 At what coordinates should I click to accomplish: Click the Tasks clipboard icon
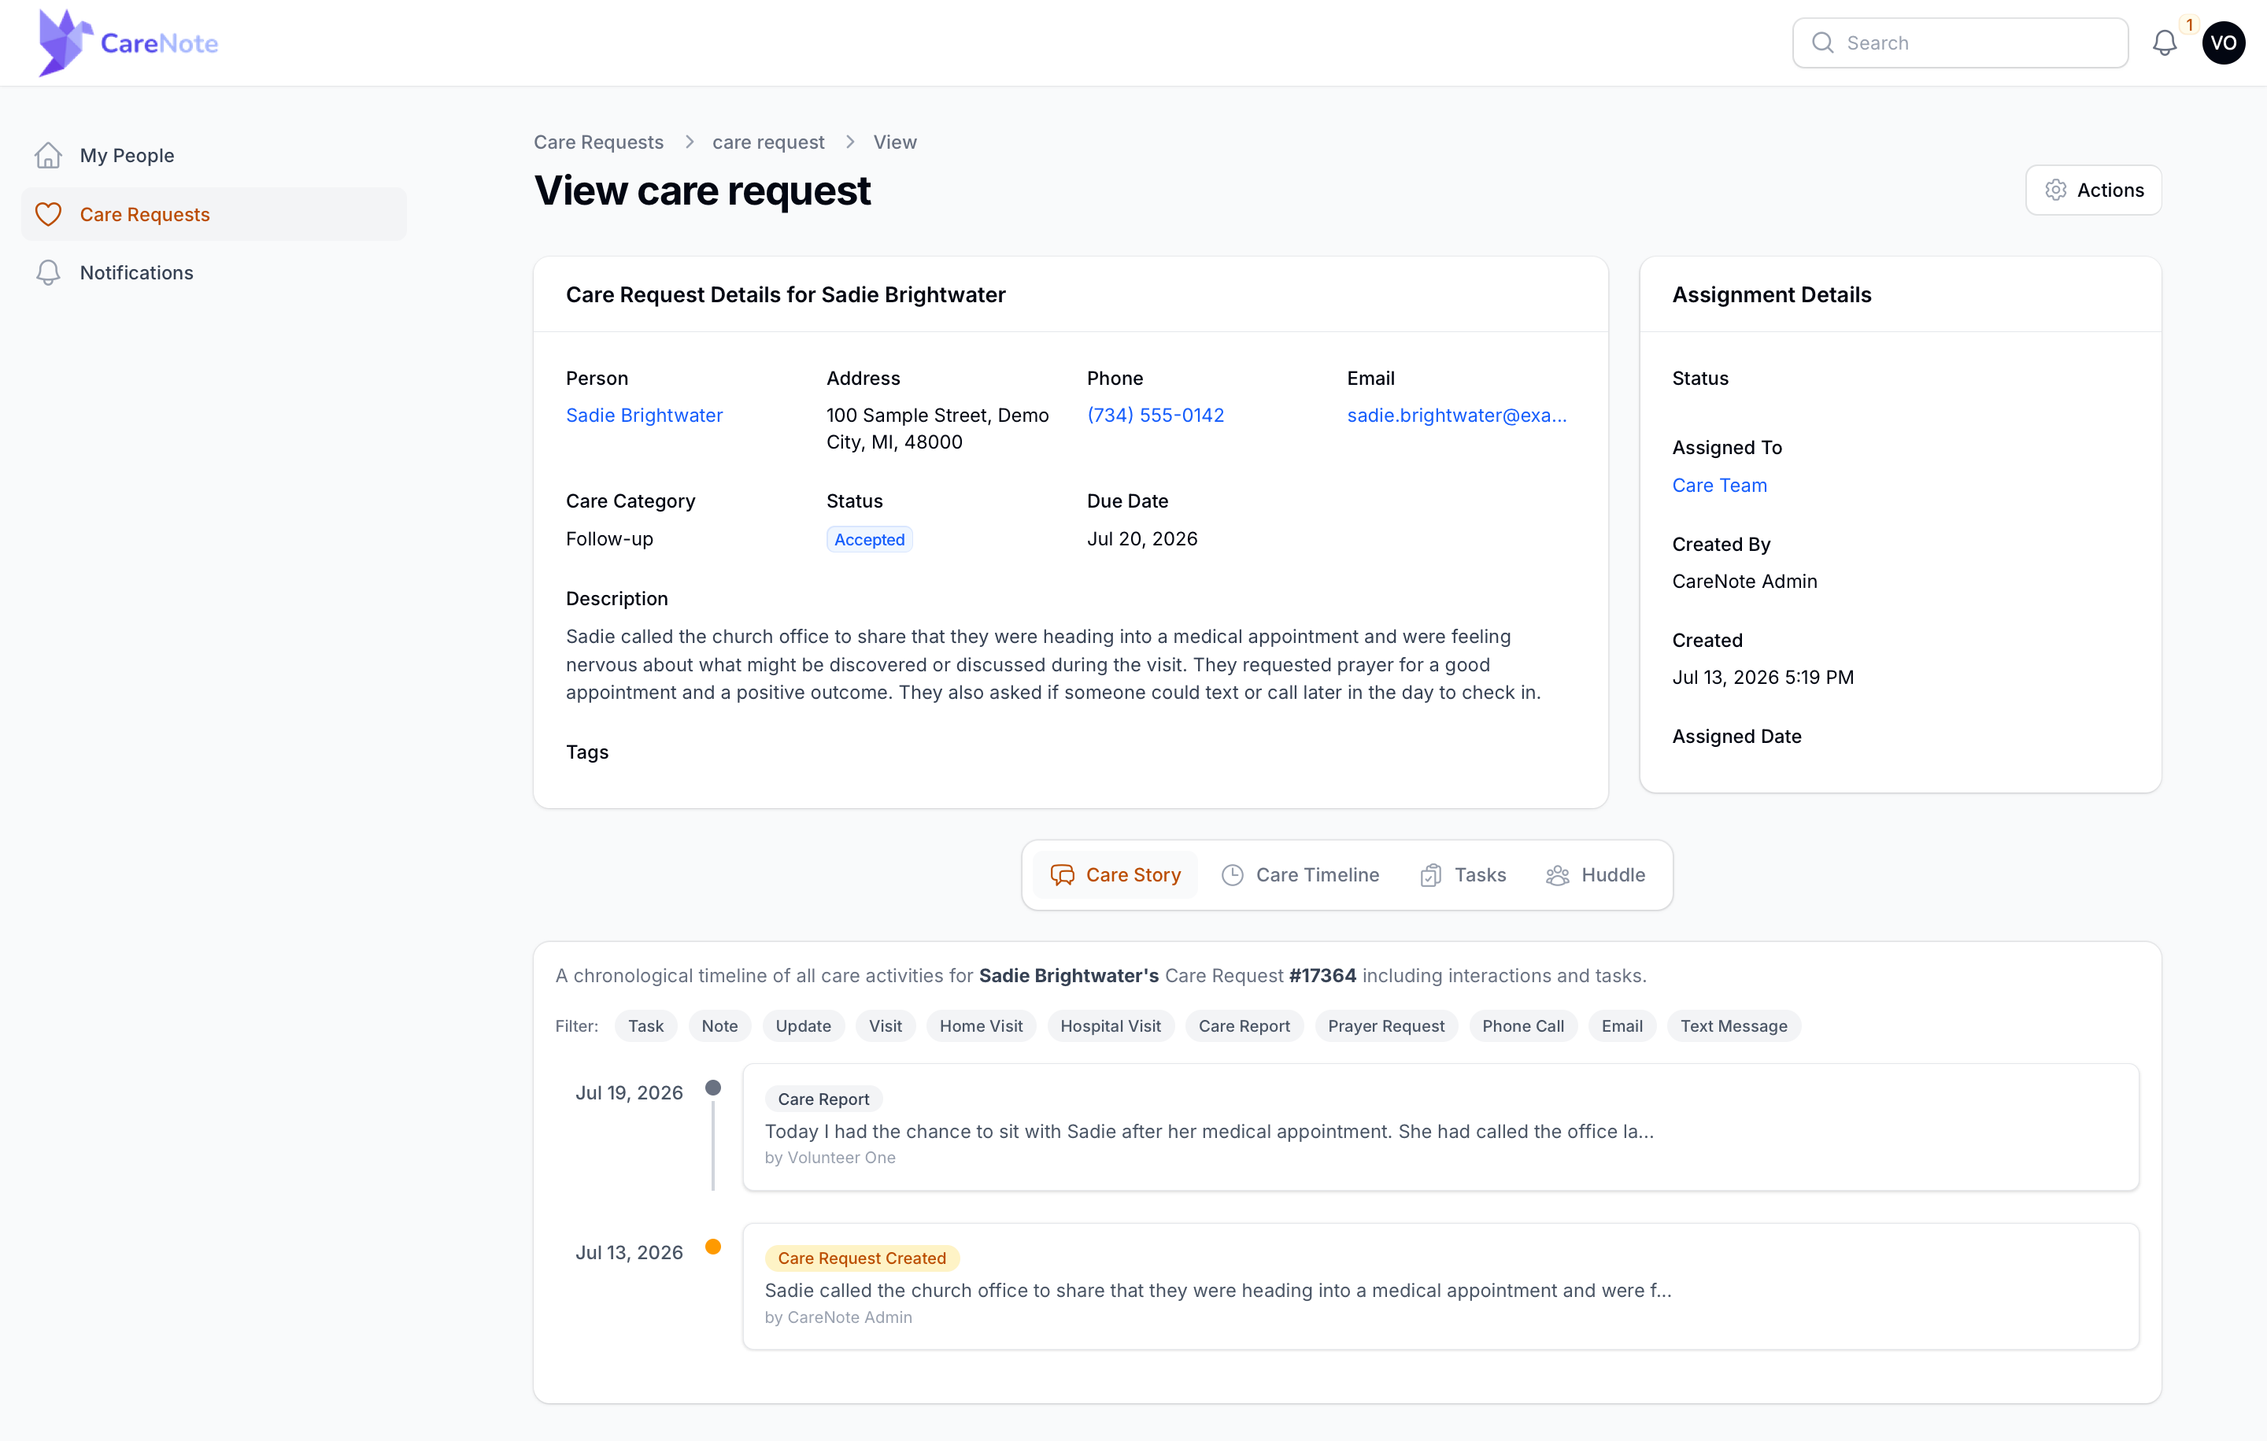click(x=1431, y=874)
